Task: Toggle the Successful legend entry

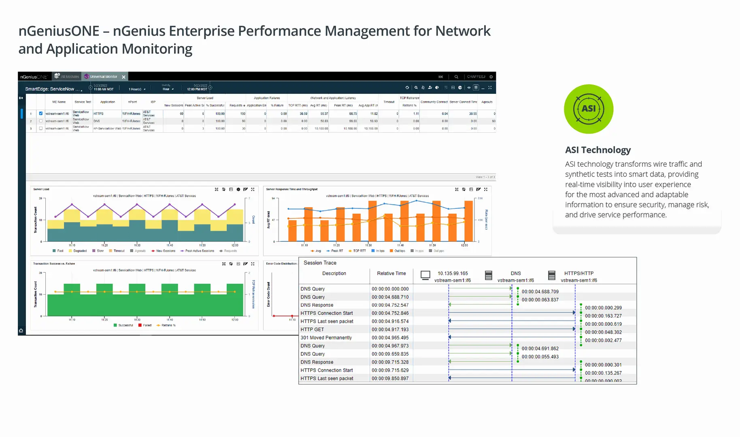Action: click(x=123, y=325)
